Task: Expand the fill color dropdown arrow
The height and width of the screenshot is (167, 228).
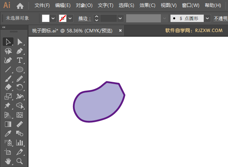Action: pos(53,18)
